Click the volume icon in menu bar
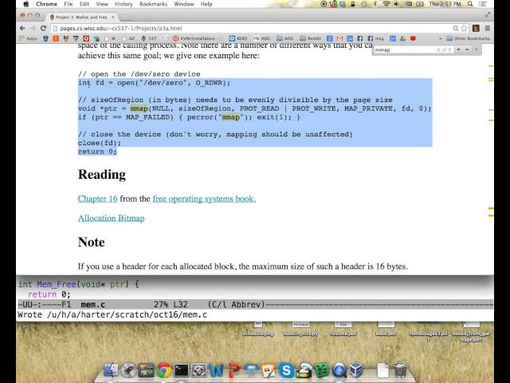 coord(397,4)
